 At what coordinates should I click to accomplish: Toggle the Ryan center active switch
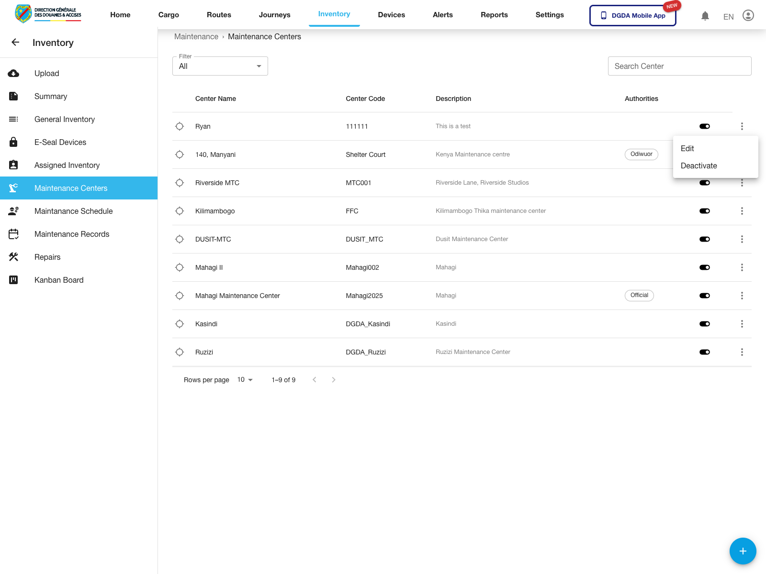point(704,126)
